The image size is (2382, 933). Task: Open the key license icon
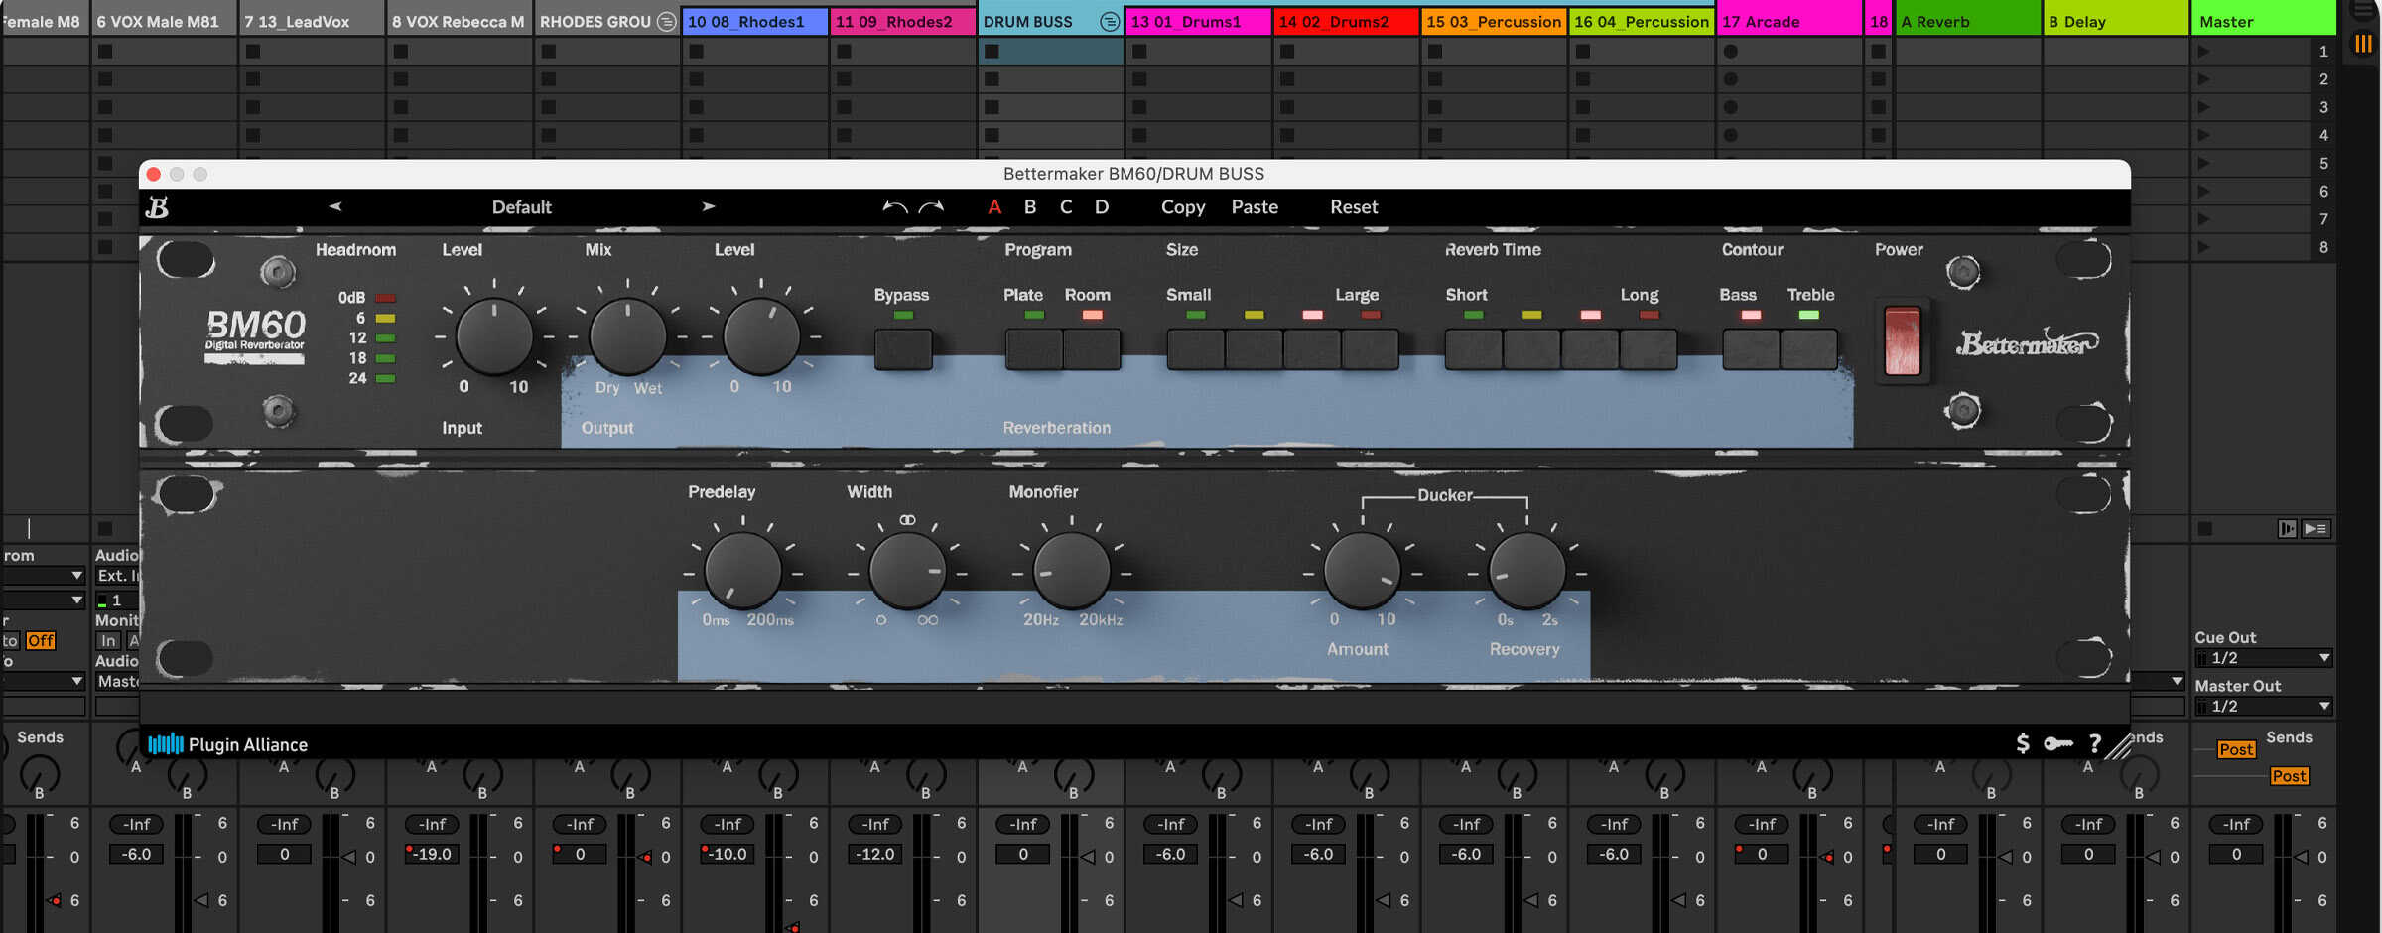[2058, 743]
